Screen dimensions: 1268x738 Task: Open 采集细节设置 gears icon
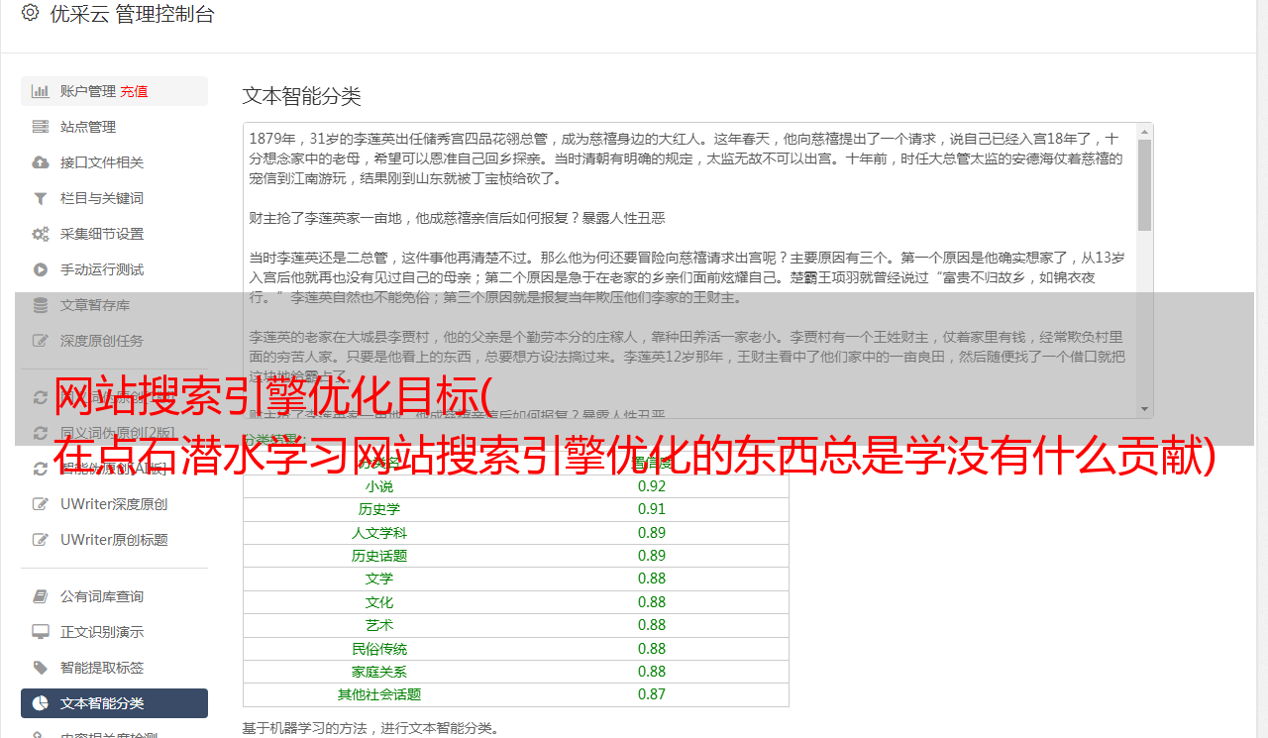[x=41, y=234]
